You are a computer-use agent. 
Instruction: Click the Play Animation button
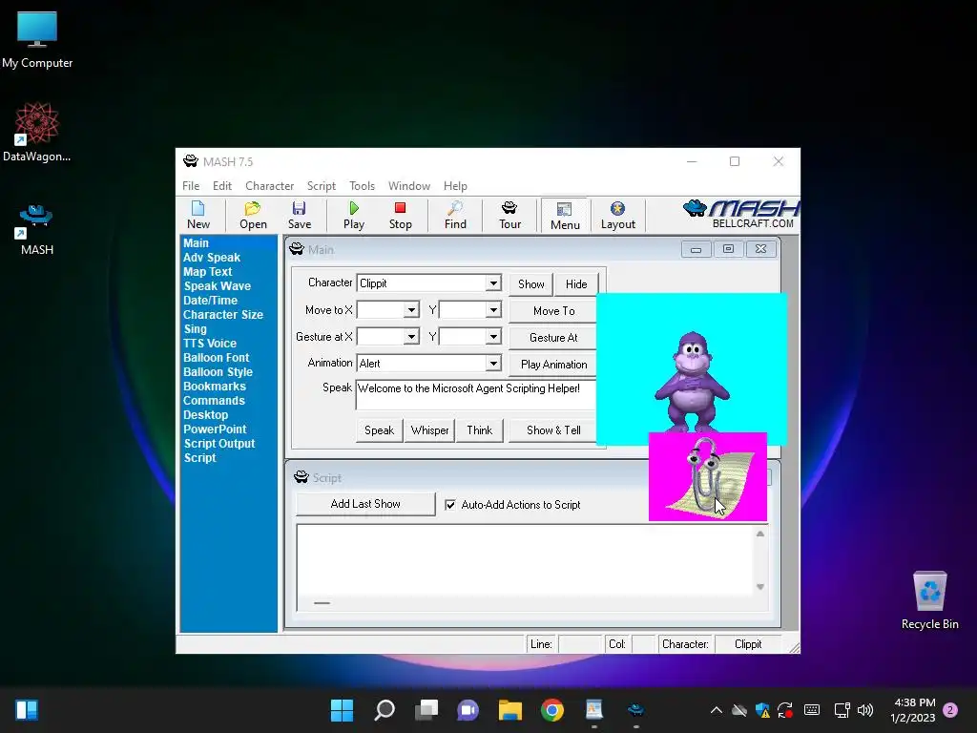coord(553,364)
